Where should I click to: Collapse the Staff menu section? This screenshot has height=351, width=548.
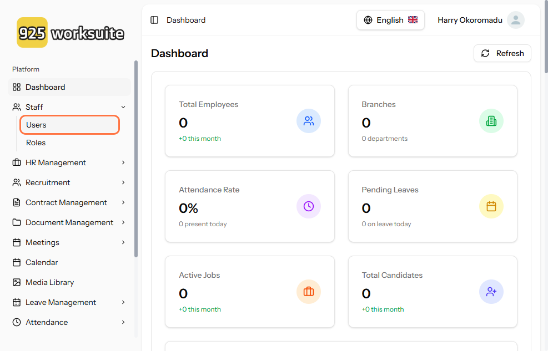123,107
